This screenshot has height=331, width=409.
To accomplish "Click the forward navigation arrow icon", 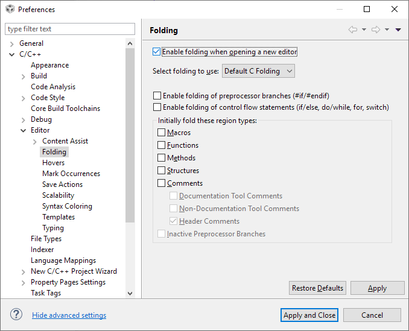I will [x=376, y=30].
